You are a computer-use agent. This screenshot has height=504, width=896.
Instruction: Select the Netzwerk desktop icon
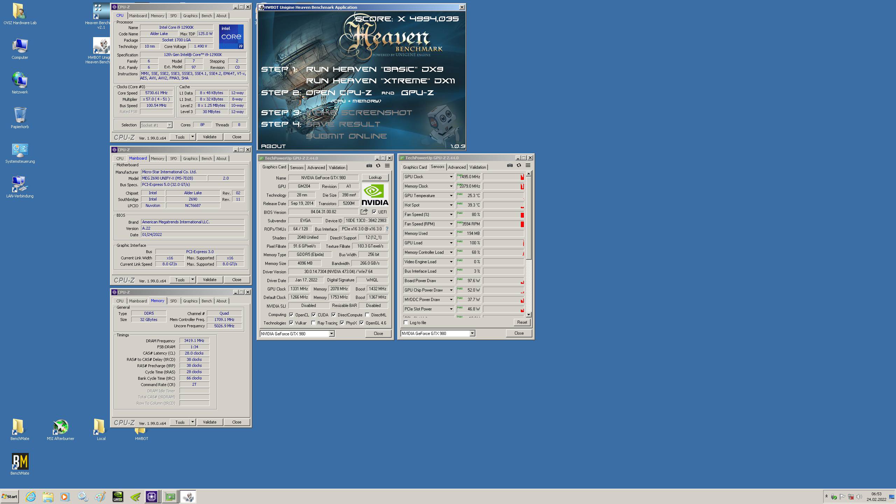[20, 83]
